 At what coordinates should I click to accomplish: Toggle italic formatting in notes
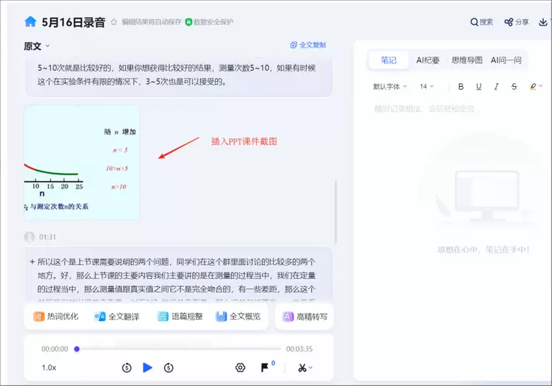(497, 87)
